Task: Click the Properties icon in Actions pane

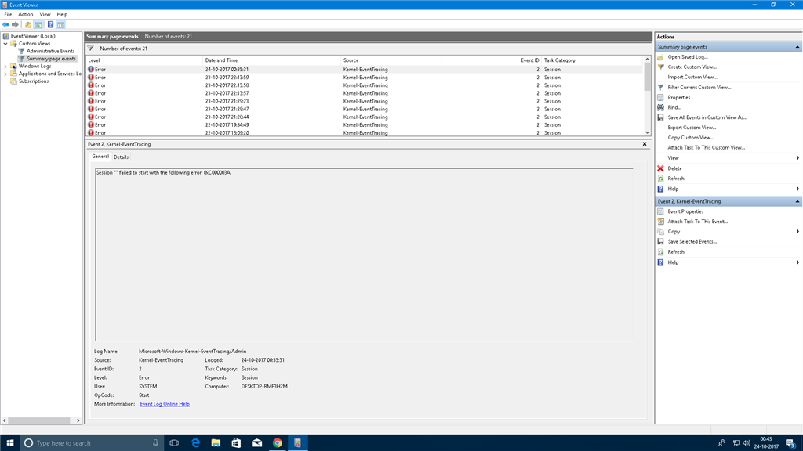Action: tap(660, 97)
